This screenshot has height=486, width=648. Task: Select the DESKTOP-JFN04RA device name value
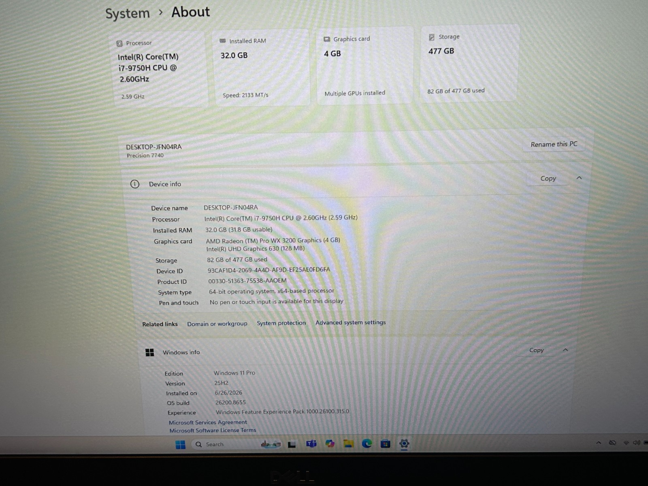point(231,207)
